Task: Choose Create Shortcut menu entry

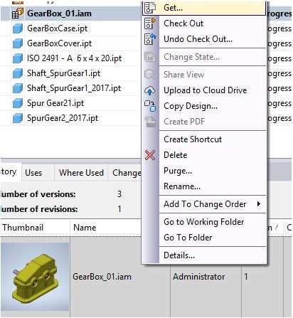Action: click(x=193, y=139)
